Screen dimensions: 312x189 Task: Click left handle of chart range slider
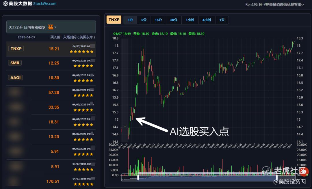(138, 178)
